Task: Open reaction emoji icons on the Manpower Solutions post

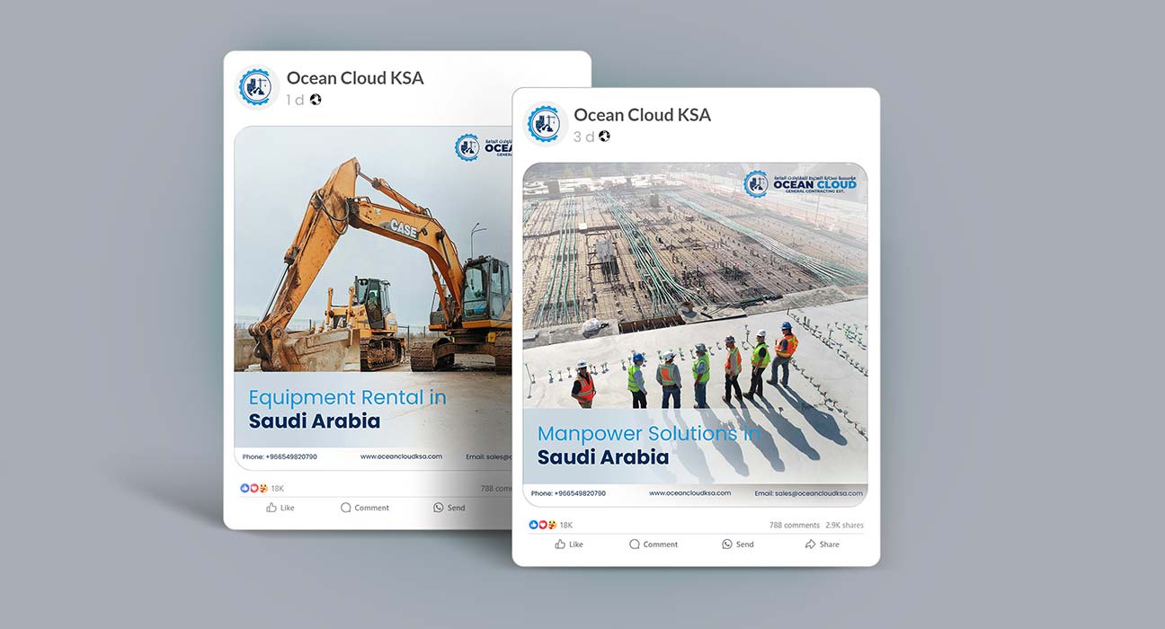Action: click(x=543, y=525)
